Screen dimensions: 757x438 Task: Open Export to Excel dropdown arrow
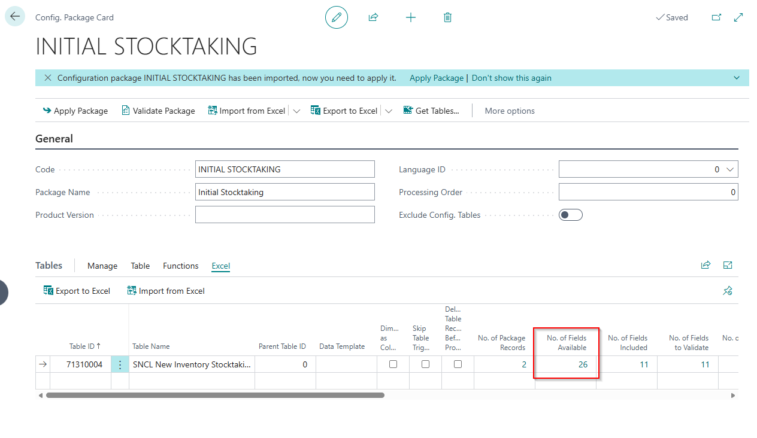[388, 111]
